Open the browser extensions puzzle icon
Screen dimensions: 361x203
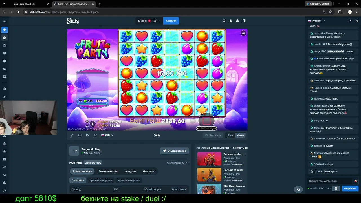point(340,12)
